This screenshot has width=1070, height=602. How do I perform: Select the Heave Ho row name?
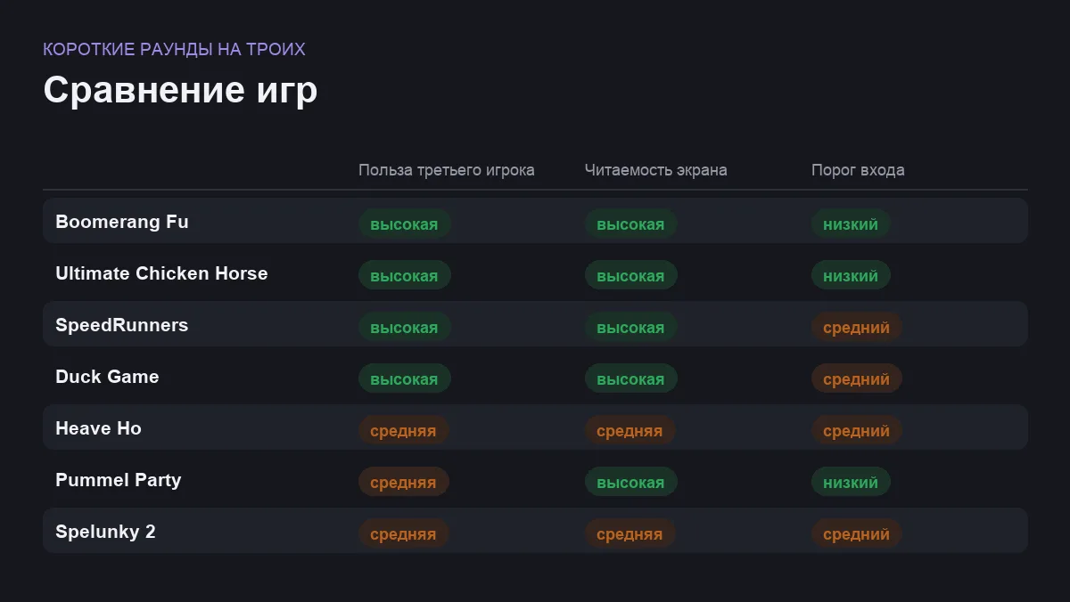(x=98, y=428)
